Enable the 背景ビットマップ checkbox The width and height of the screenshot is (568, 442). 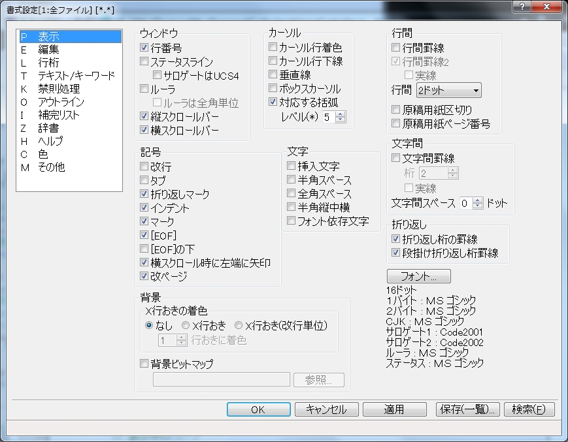coord(144,364)
